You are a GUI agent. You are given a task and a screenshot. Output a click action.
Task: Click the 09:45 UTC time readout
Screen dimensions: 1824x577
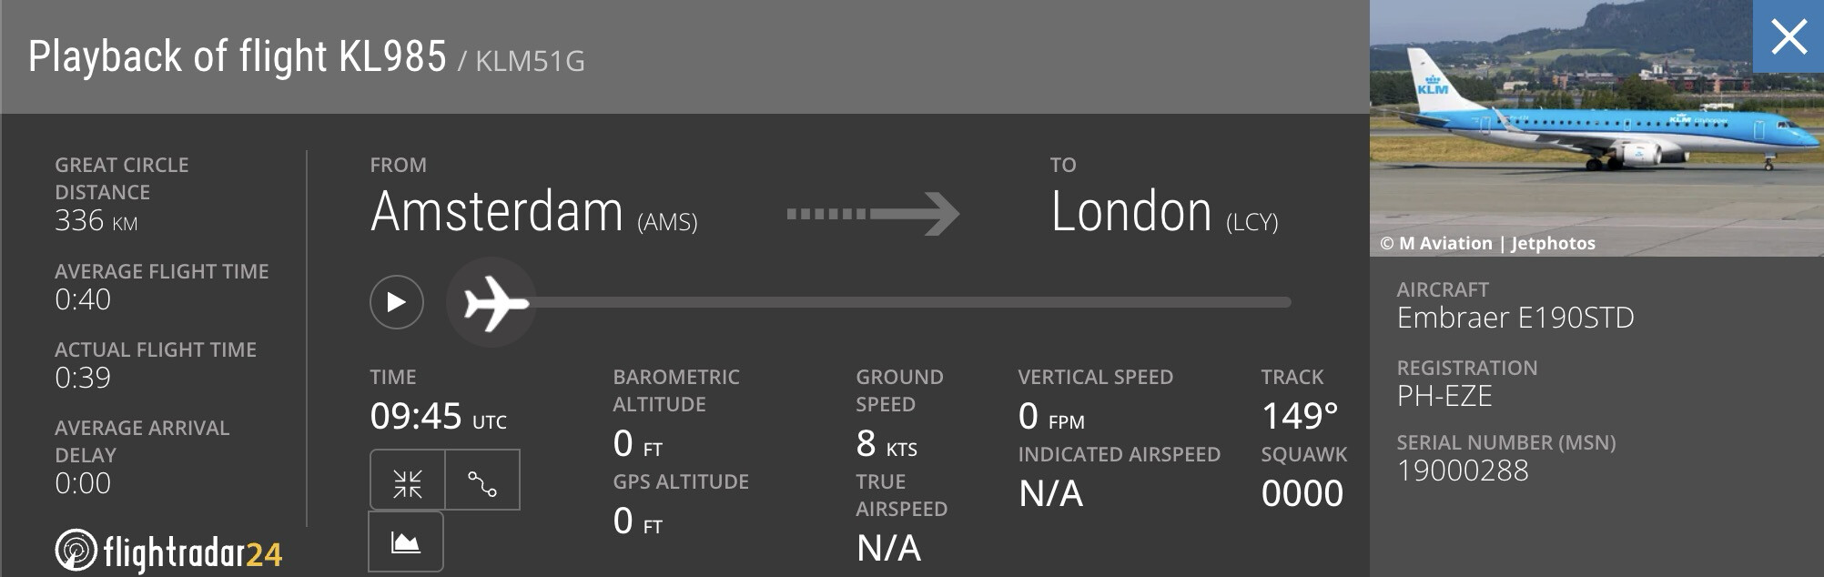tap(438, 417)
